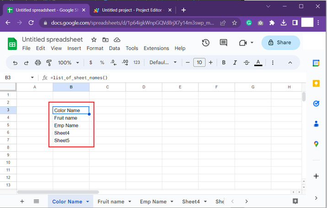Open the Emp Name tab dropdown arrow

click(x=172, y=202)
